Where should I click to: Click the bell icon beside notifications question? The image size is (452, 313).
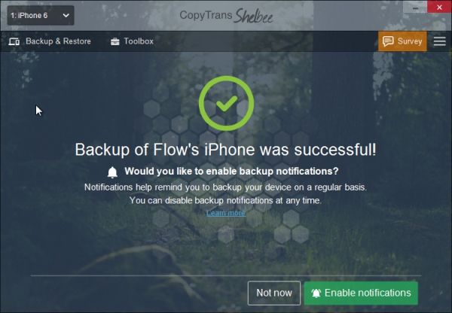point(112,172)
